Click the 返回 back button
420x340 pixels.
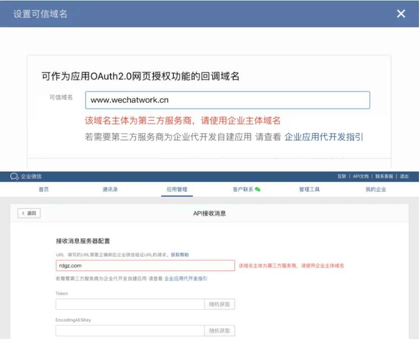tap(29, 213)
